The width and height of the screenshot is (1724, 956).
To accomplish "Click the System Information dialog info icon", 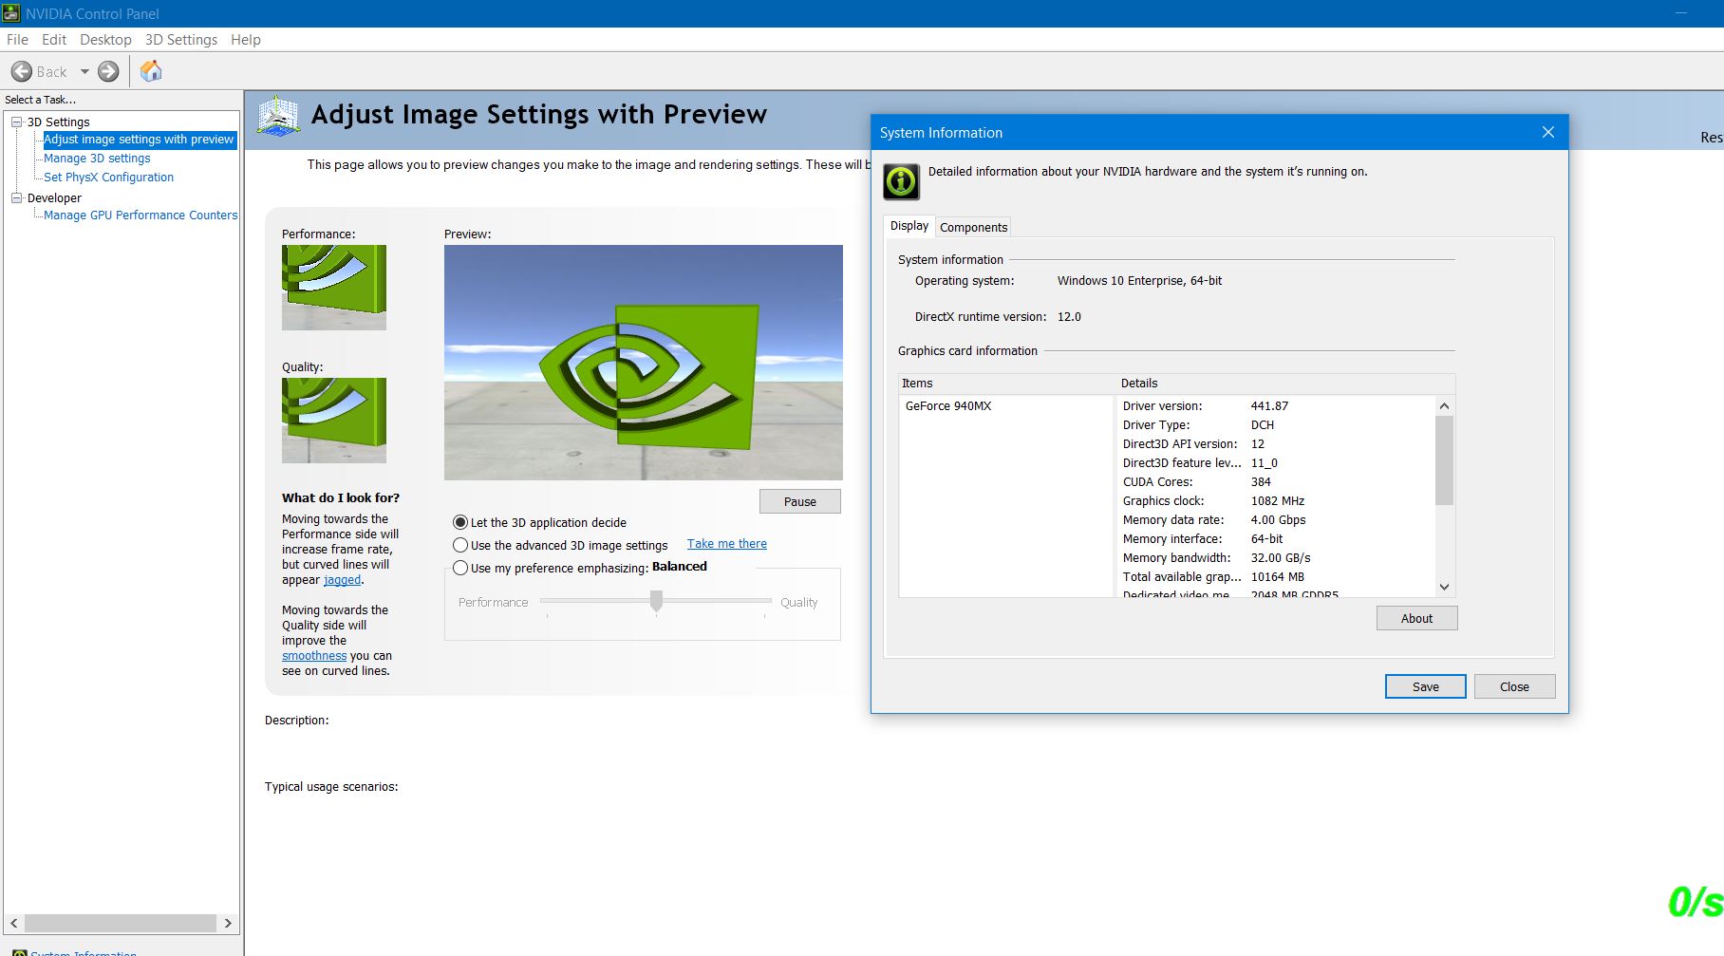I will click(x=901, y=181).
